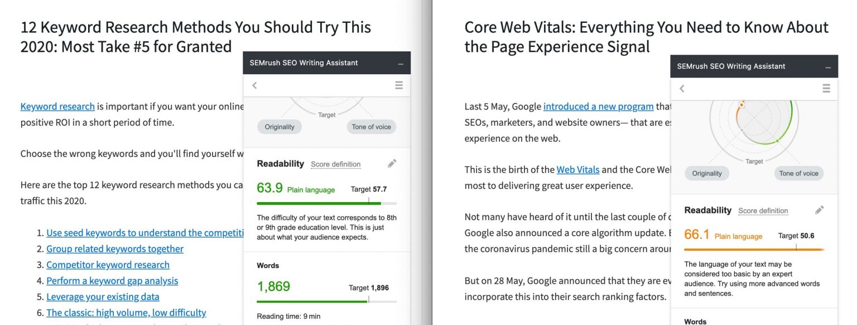Open Score definition link in right panel
Image resolution: width=857 pixels, height=325 pixels.
click(763, 211)
